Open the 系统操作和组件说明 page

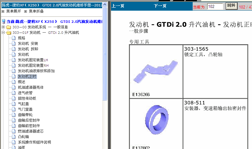pos(34,142)
